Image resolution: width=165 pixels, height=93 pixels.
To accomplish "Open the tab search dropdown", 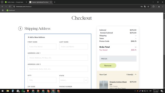I will tap(2, 2).
